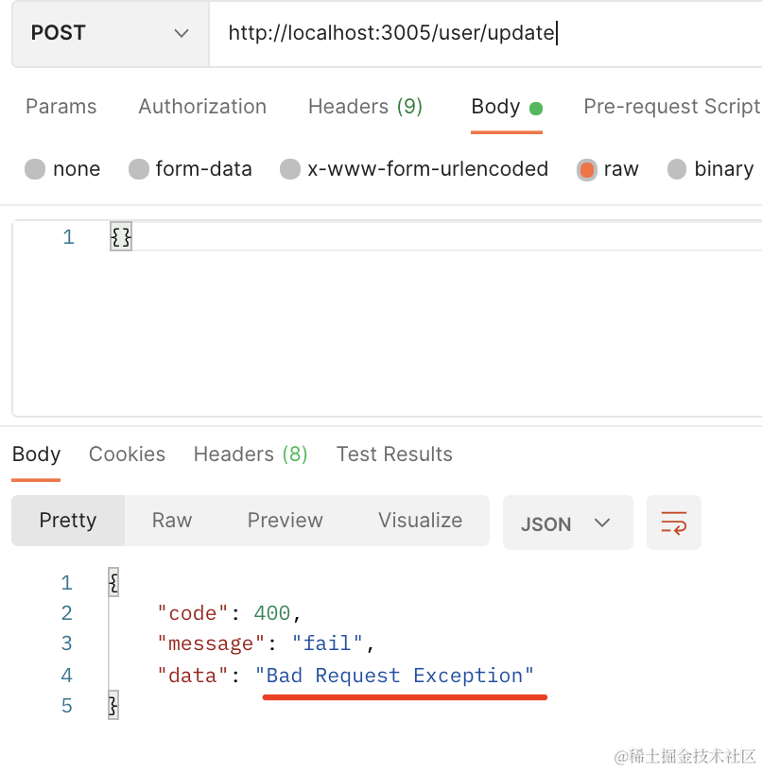The image size is (762, 771).
Task: Select the raw body radio button
Action: pyautogui.click(x=587, y=170)
